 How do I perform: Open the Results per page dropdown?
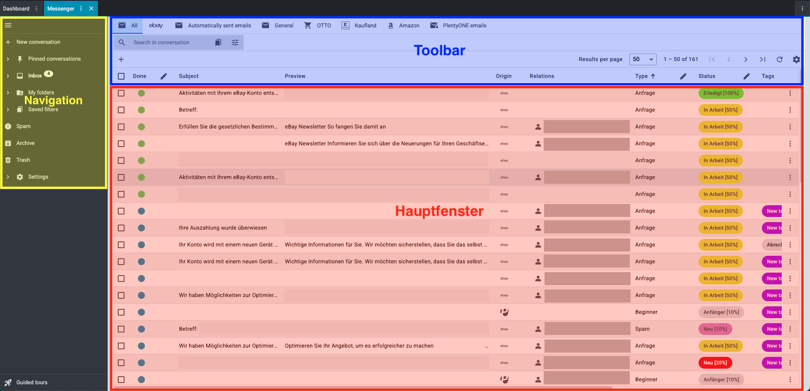coord(643,59)
